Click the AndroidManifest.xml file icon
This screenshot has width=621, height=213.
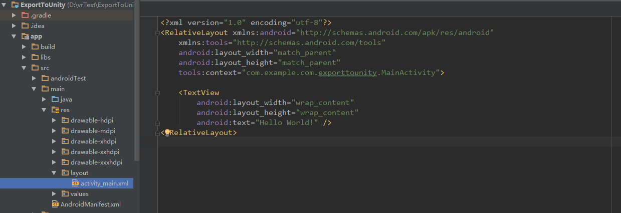[x=55, y=204]
